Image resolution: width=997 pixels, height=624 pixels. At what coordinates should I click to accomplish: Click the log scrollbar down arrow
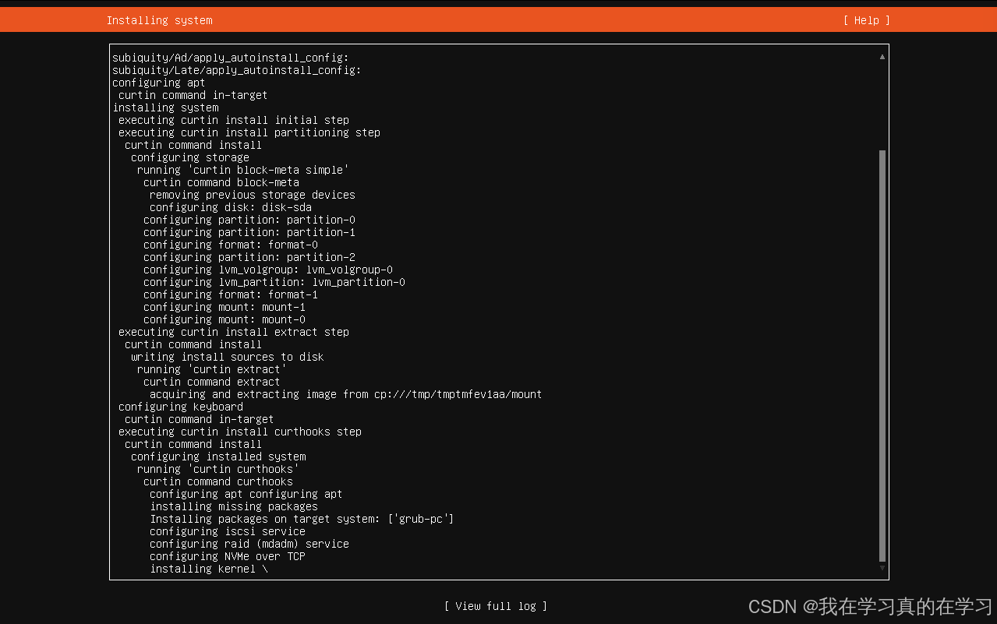(x=882, y=568)
